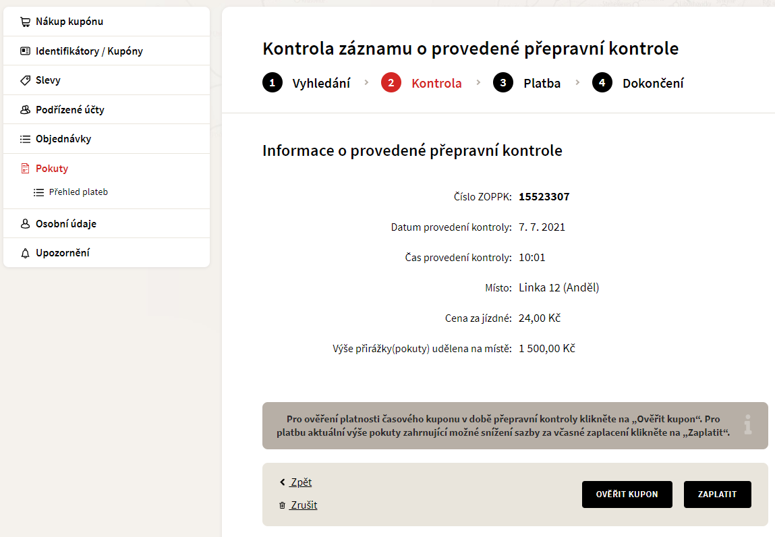Click the OVĚŘIT KUPON button
775x537 pixels.
click(627, 494)
